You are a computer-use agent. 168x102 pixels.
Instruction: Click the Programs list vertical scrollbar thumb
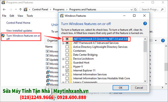pos(166,67)
